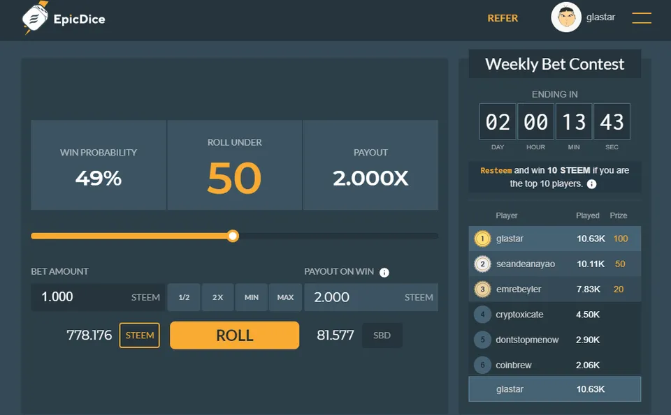Halve the bet with 1/2 button

click(184, 297)
